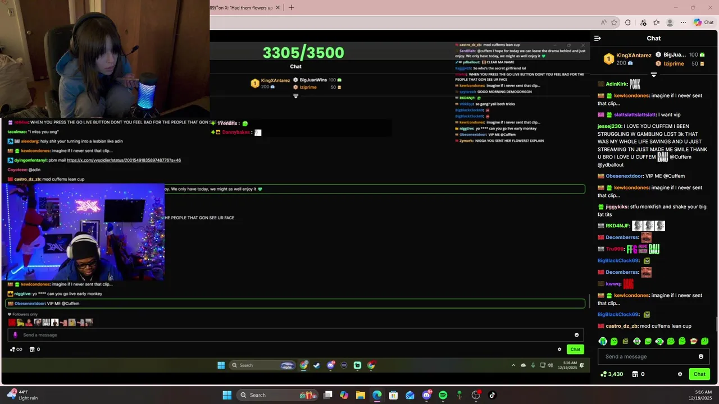Viewport: 719px width, 404px height.
Task: Open the browser Settings and more menu
Action: (x=683, y=22)
